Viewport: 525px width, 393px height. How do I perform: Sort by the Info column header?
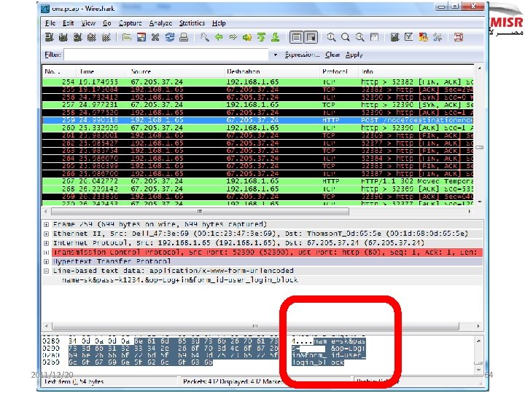click(x=416, y=71)
